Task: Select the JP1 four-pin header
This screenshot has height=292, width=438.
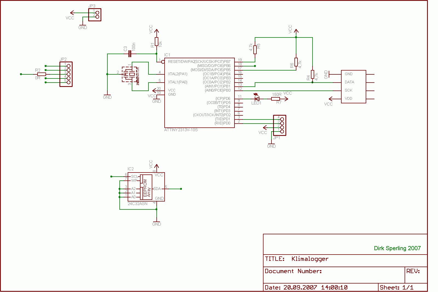Action: (280, 125)
